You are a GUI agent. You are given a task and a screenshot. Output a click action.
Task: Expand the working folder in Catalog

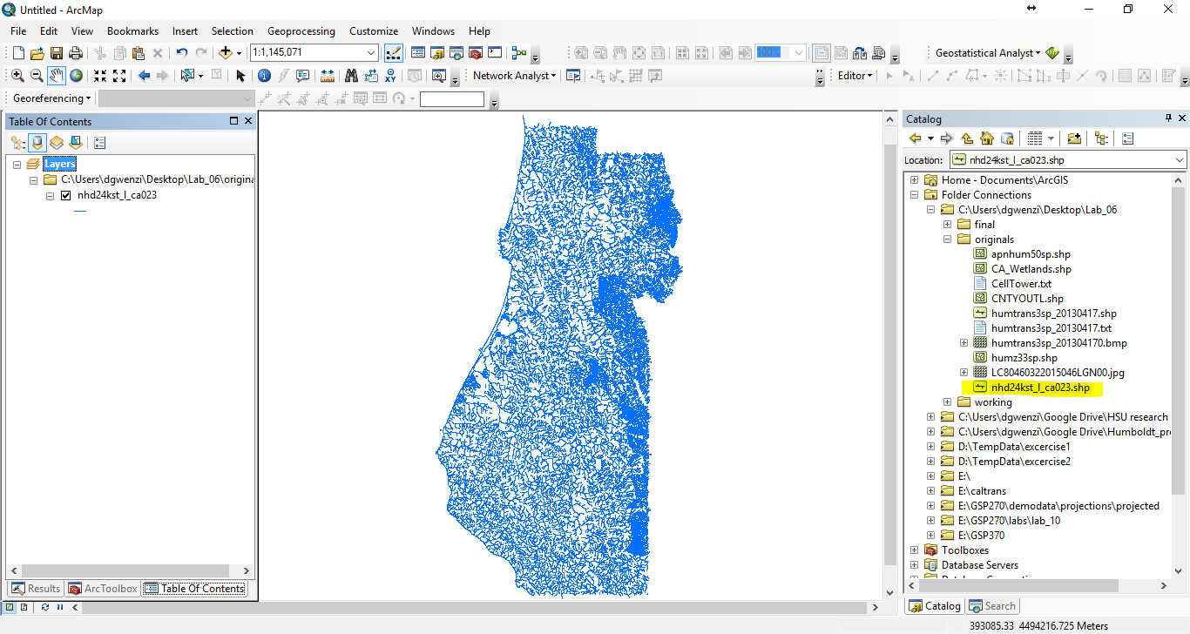(x=947, y=402)
